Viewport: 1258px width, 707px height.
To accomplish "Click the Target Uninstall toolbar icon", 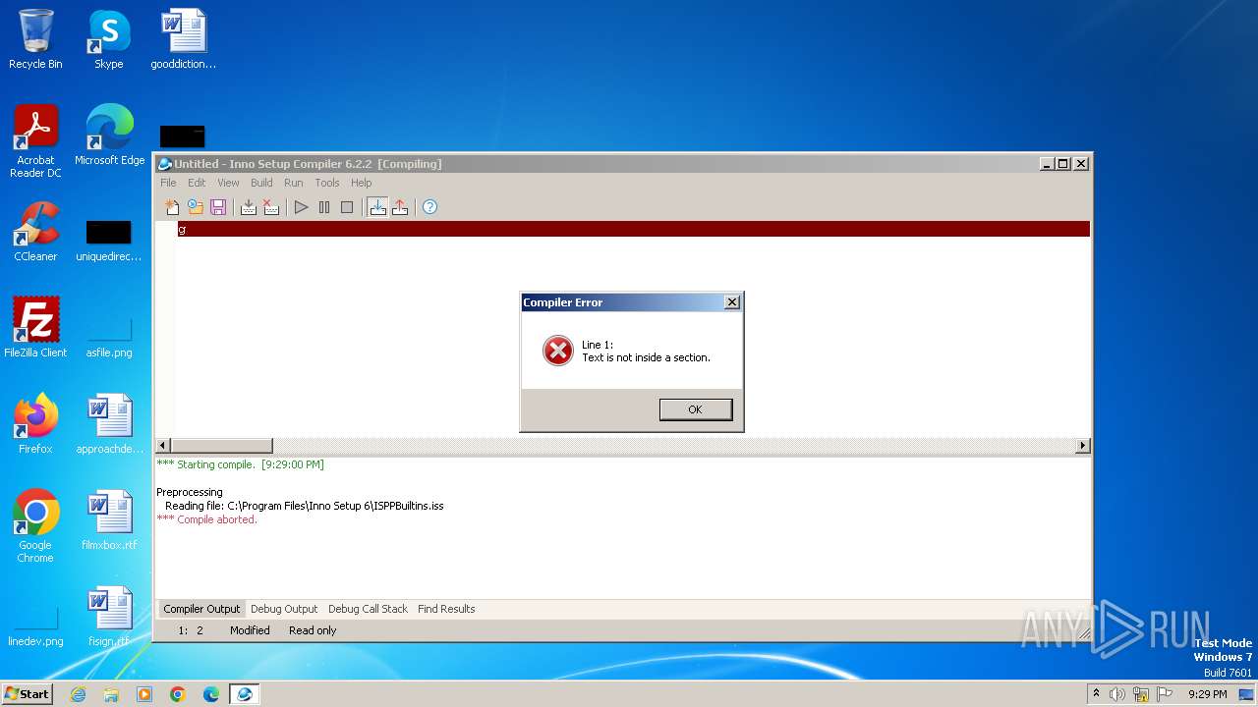I will (400, 207).
